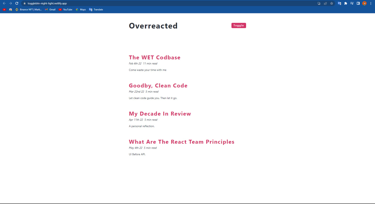Viewport: 375px width, 204px height.
Task: Click 'Feb 4th 22 11 min read' text
Action: [143, 64]
